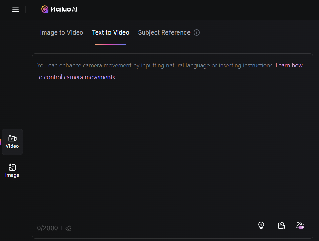Select the Text to Video tab

pyautogui.click(x=111, y=32)
